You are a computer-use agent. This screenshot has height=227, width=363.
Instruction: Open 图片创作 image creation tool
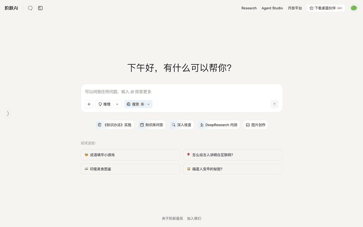[x=256, y=125]
